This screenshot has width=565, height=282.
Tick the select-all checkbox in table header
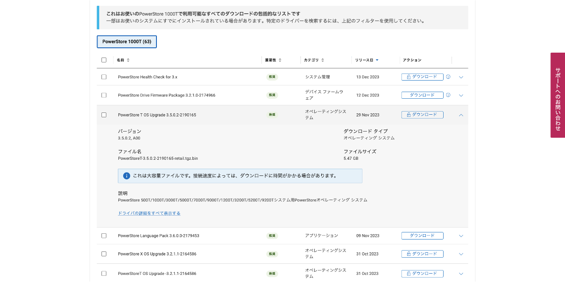[104, 60]
